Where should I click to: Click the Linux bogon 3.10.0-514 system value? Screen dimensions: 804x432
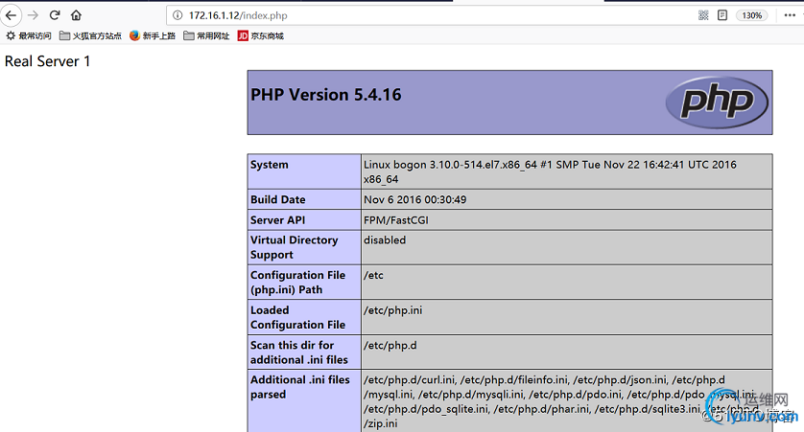(x=550, y=172)
